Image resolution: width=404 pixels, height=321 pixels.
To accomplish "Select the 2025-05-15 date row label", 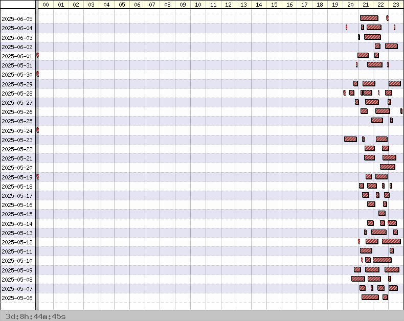I will tap(17, 214).
